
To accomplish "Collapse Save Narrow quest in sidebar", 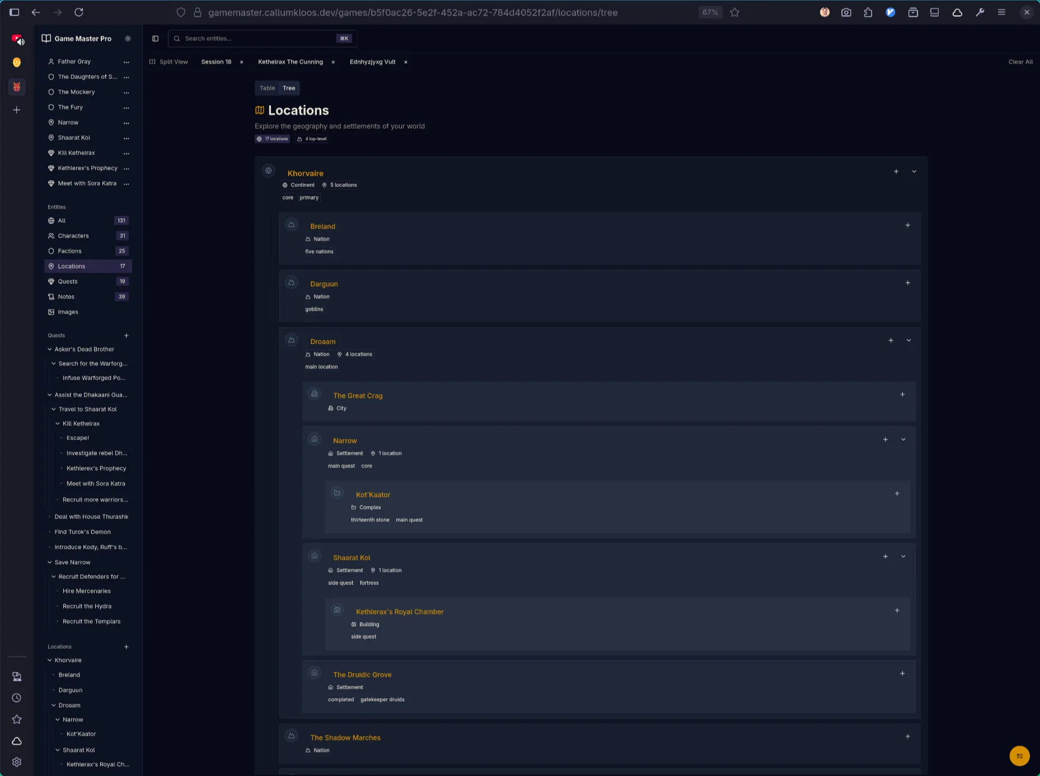I will [50, 563].
